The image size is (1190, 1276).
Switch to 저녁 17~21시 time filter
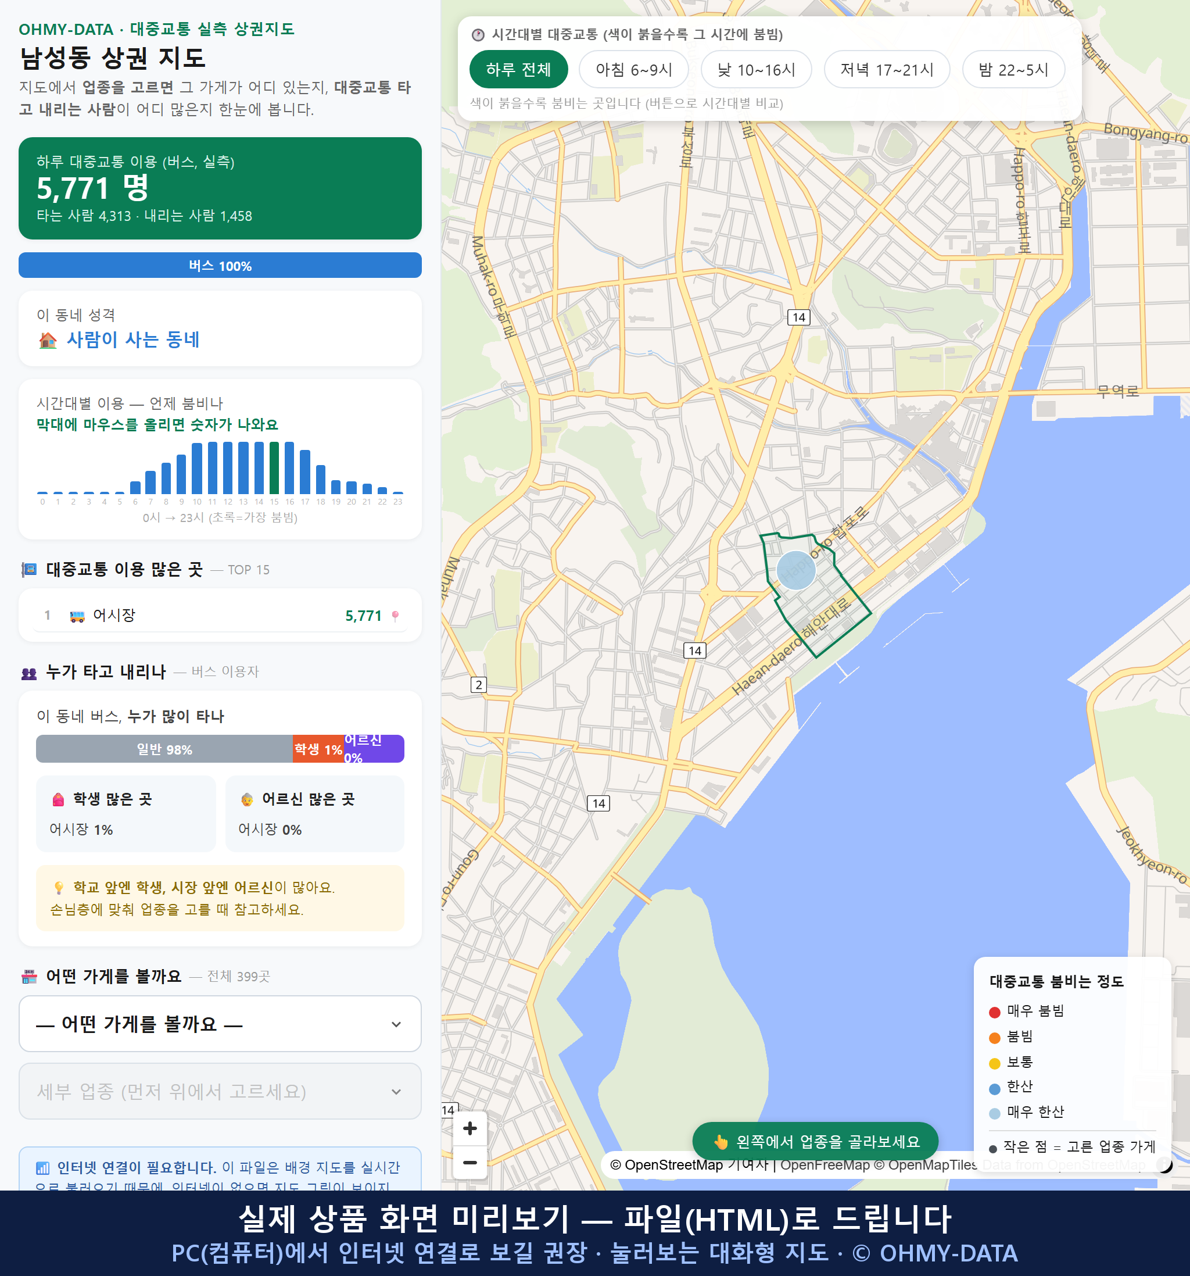click(x=886, y=69)
